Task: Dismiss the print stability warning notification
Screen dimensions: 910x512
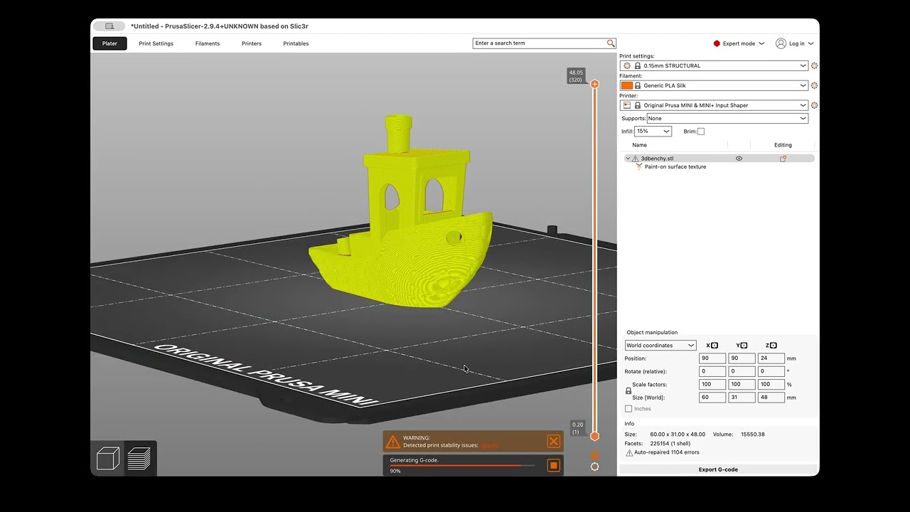Action: coord(553,442)
